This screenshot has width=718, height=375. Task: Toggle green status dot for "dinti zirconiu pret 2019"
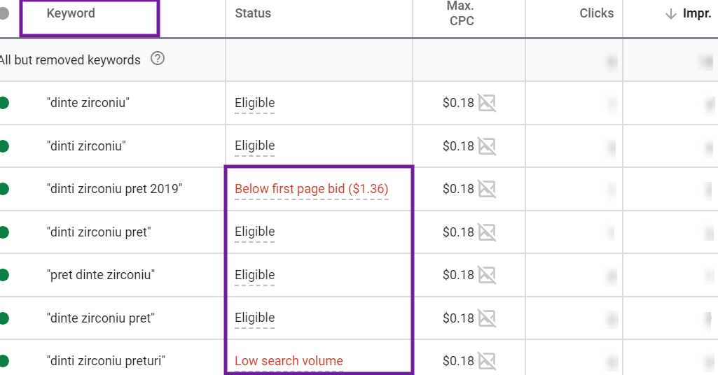pos(4,189)
